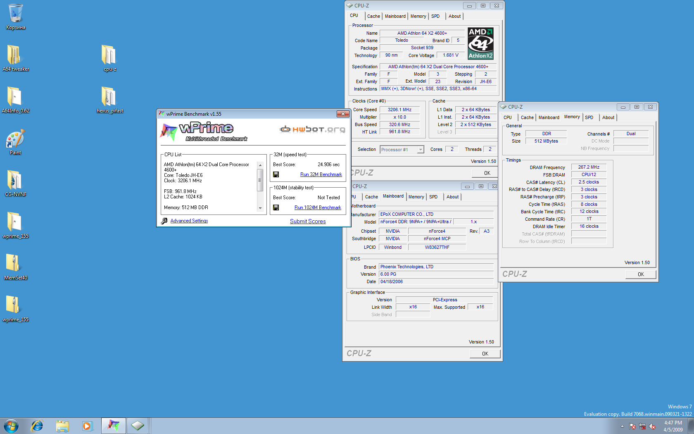Select CPU tab in Memory CPU-Z window

pyautogui.click(x=508, y=117)
